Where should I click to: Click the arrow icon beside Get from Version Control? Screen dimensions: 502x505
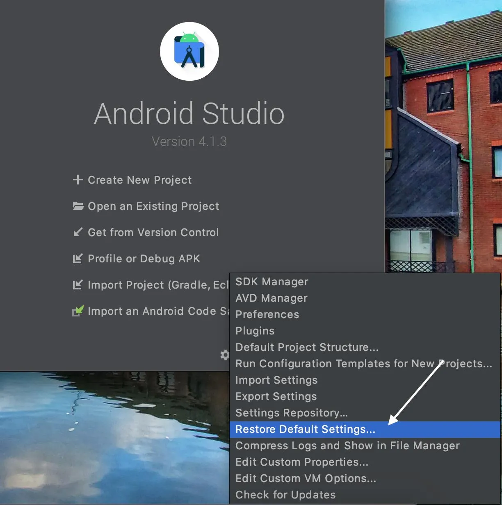tap(78, 232)
